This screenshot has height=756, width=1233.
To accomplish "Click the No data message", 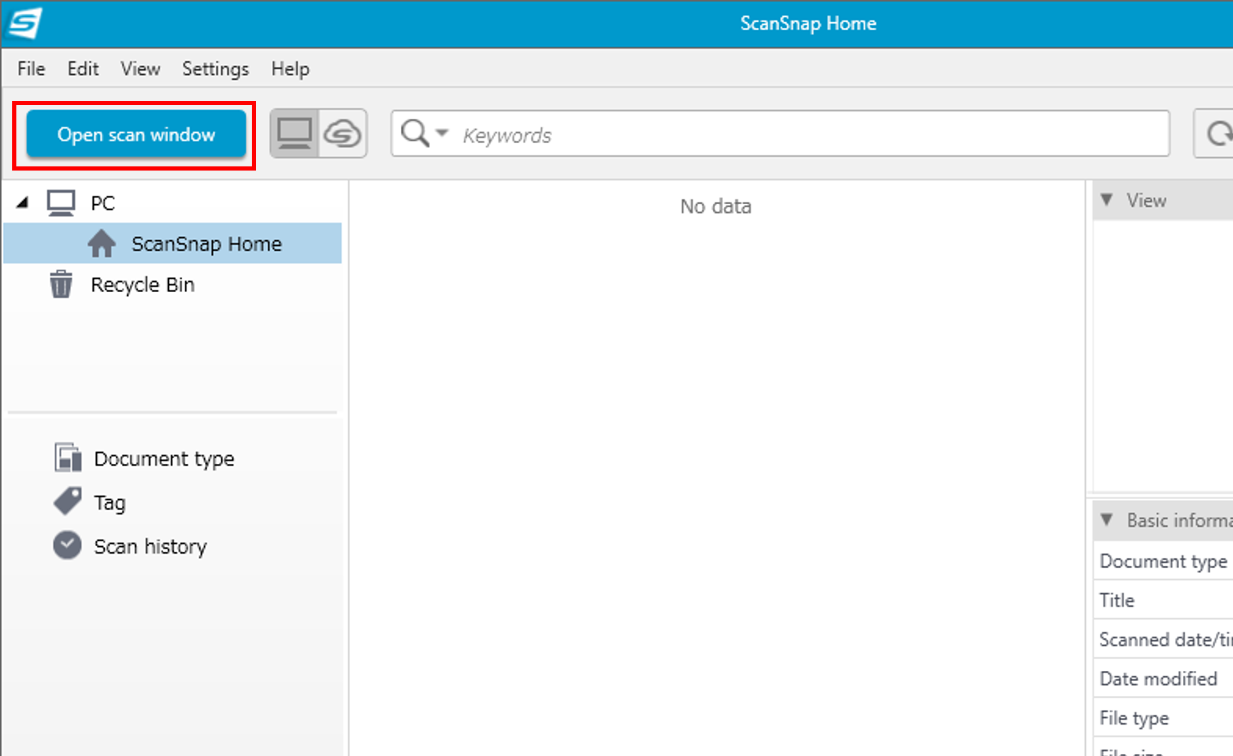I will click(x=715, y=206).
